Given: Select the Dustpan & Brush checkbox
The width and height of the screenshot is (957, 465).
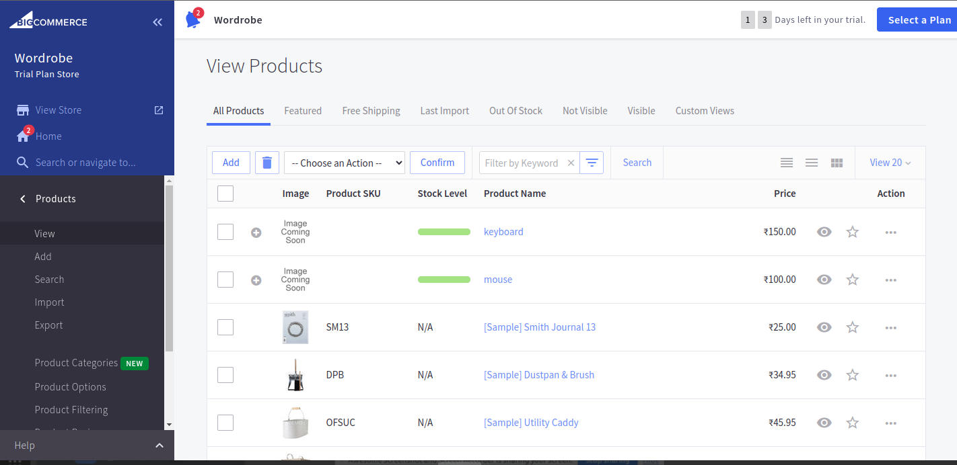Looking at the screenshot, I should pos(225,375).
